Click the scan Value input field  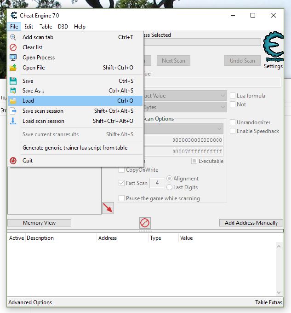tap(212, 82)
